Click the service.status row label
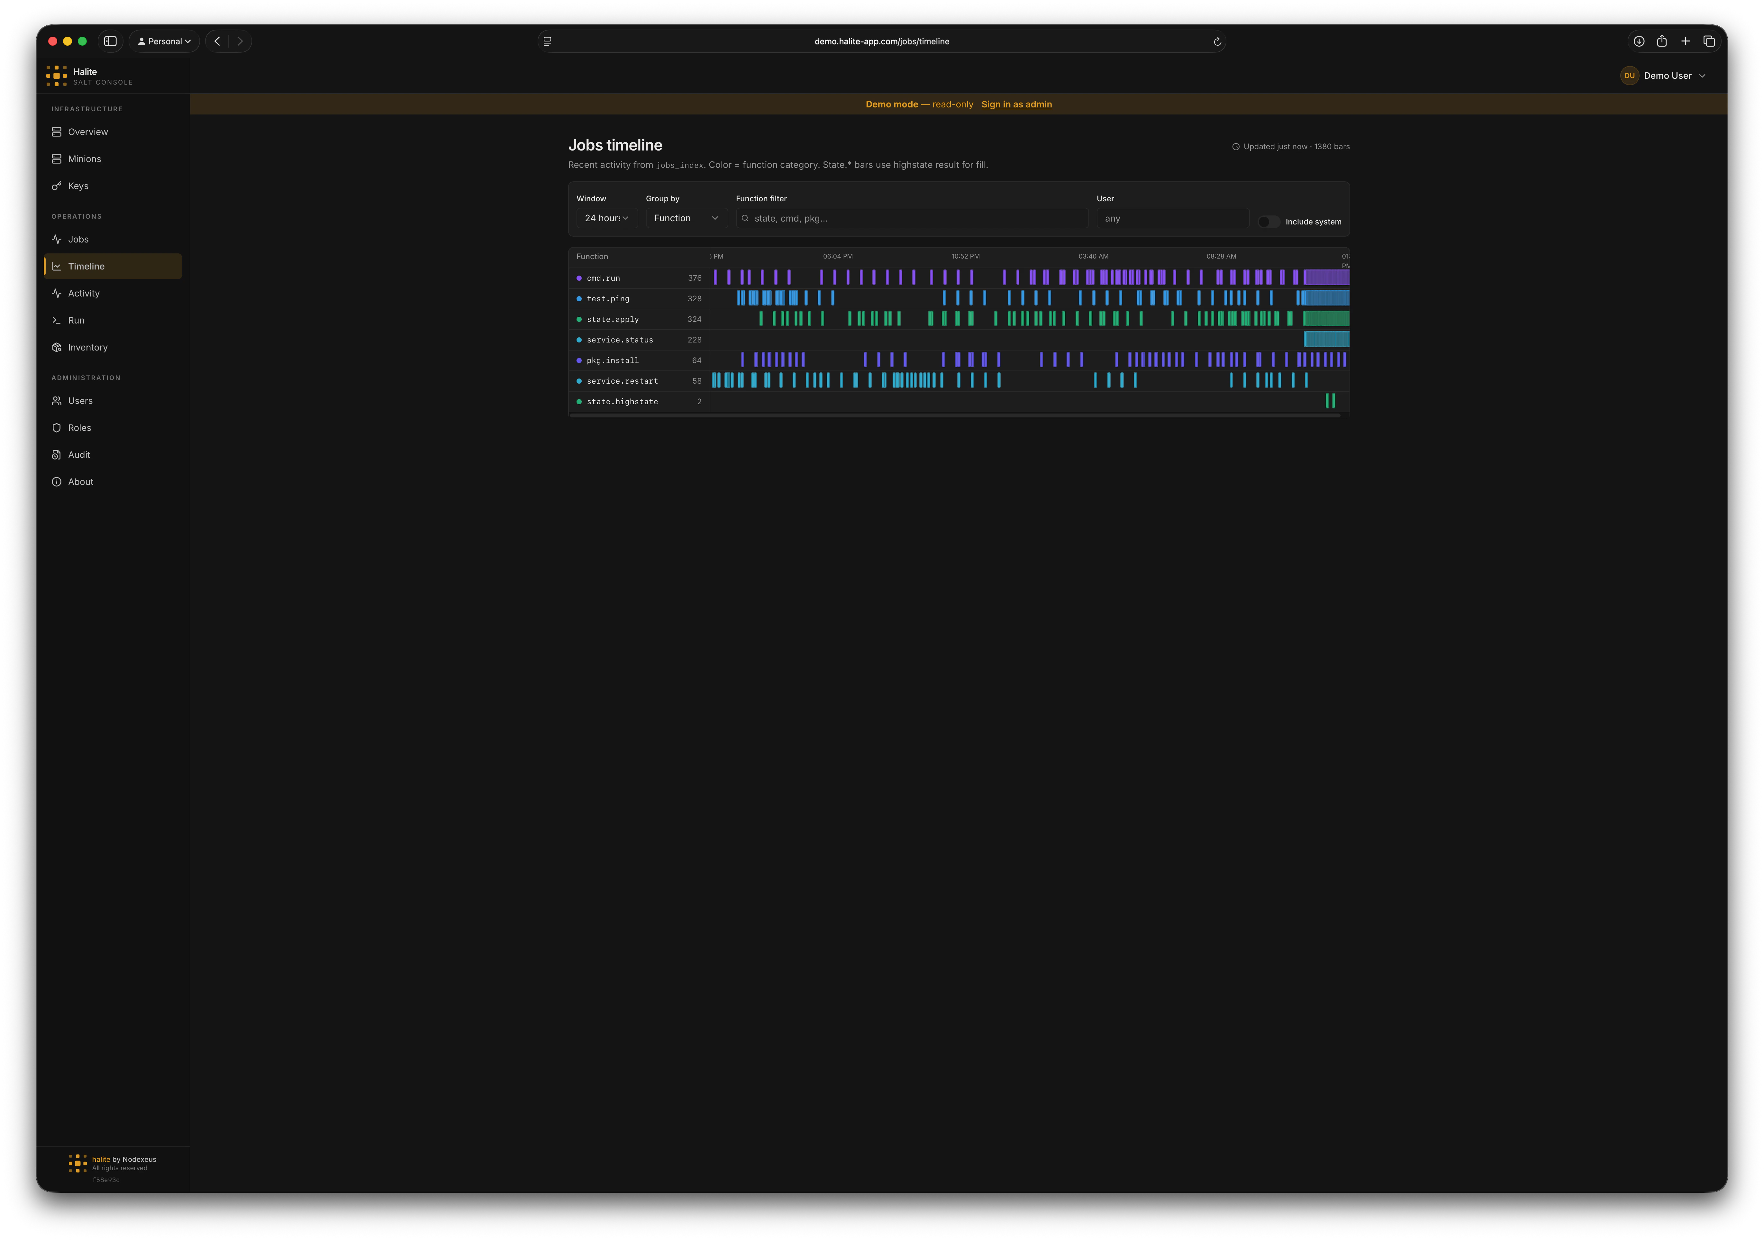The image size is (1764, 1240). 620,340
